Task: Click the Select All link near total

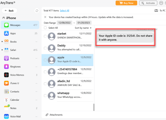Action: point(65,11)
